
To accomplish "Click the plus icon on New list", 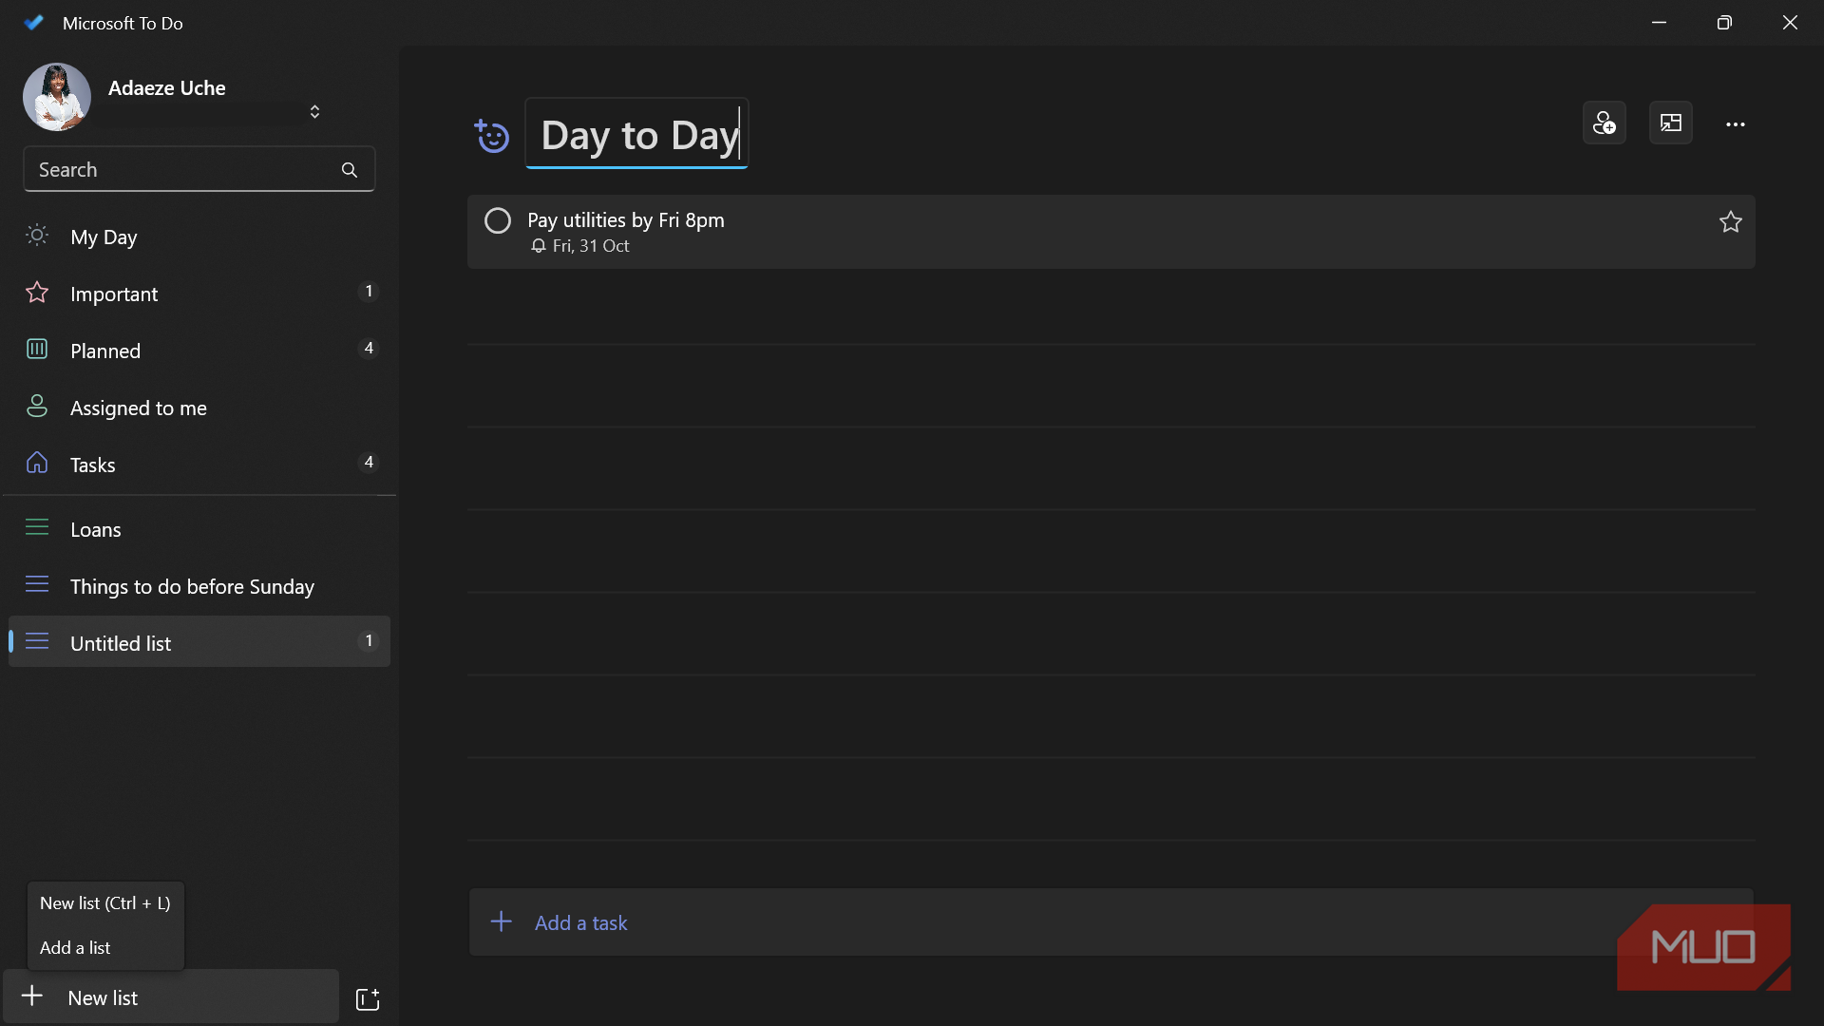I will tap(32, 996).
